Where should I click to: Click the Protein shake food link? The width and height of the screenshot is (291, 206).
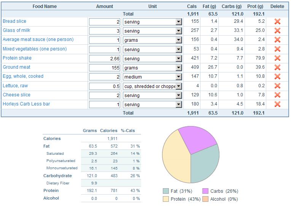click(x=17, y=58)
